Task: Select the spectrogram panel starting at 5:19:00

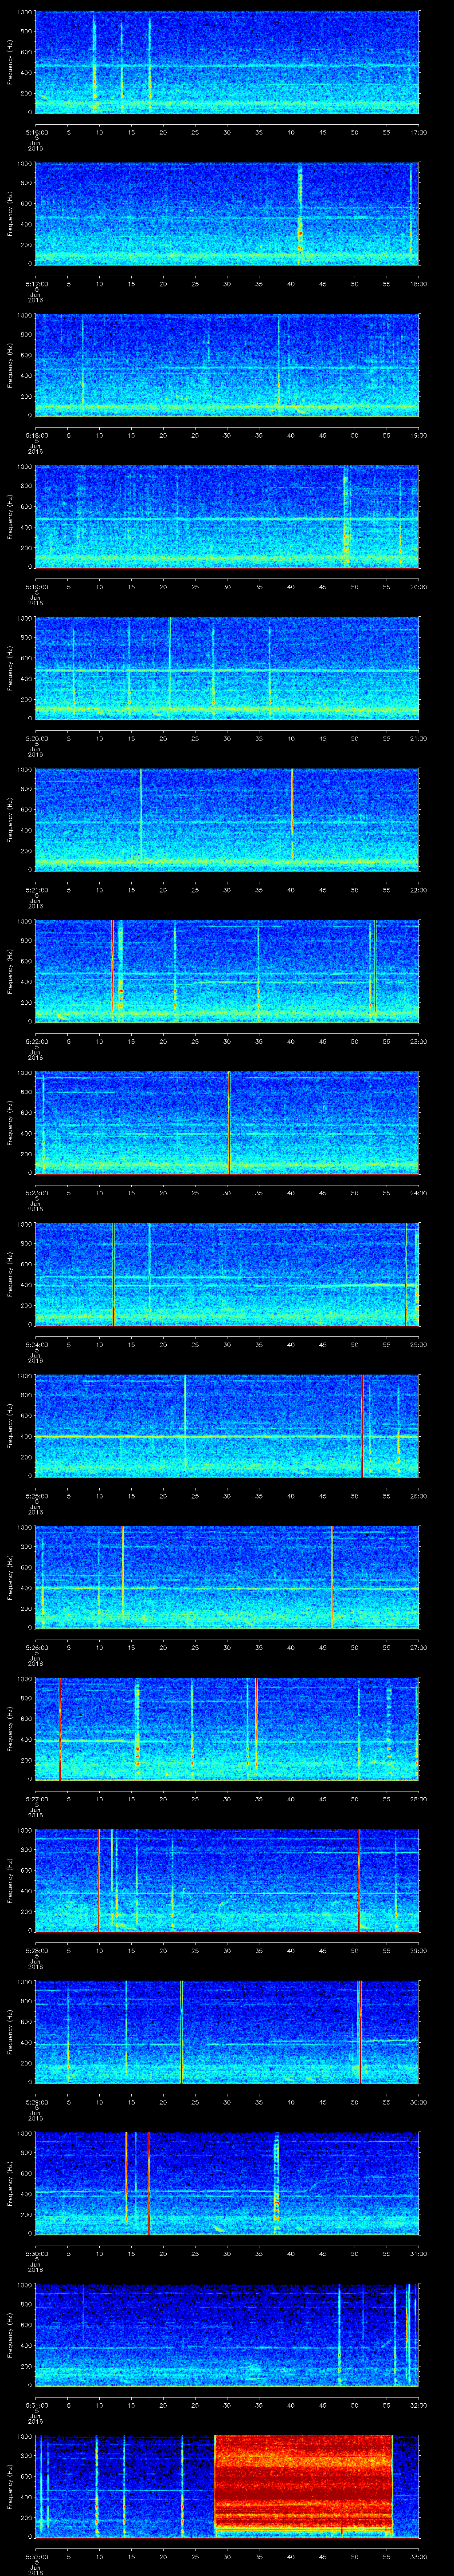Action: point(227,517)
